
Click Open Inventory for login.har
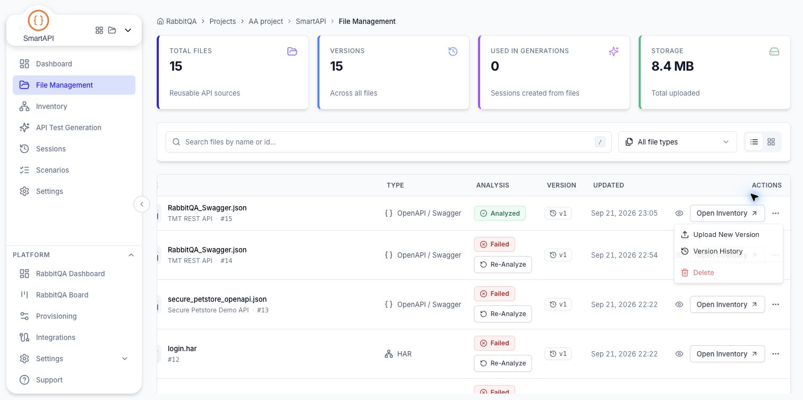[x=727, y=354]
